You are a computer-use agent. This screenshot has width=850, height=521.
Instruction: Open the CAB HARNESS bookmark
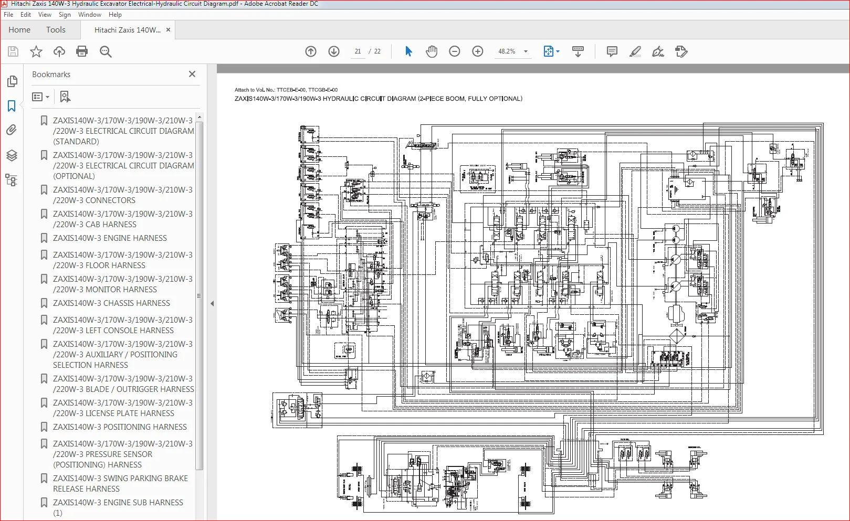click(x=123, y=219)
